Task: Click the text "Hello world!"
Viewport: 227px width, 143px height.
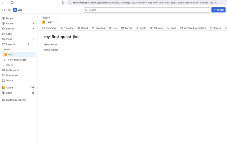Action: pyautogui.click(x=51, y=45)
